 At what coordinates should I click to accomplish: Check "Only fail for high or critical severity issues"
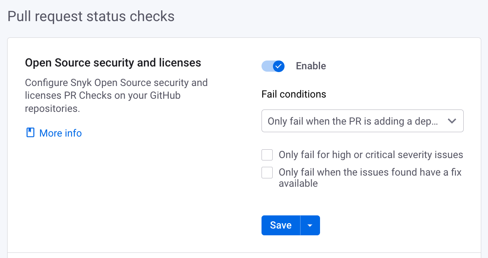tap(267, 154)
